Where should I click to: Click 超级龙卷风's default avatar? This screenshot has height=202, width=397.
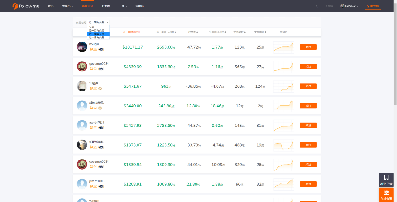click(82, 106)
